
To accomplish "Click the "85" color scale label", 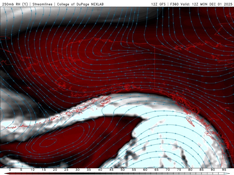I will point(202,170).
